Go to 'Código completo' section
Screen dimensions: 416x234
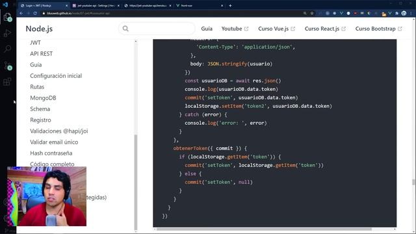click(x=52, y=164)
